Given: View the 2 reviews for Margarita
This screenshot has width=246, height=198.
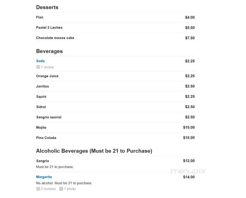Looking at the screenshot, I should point(48,189).
